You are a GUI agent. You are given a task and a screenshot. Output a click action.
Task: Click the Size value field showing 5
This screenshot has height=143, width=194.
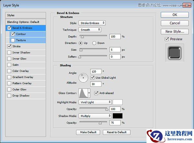click(x=115, y=50)
